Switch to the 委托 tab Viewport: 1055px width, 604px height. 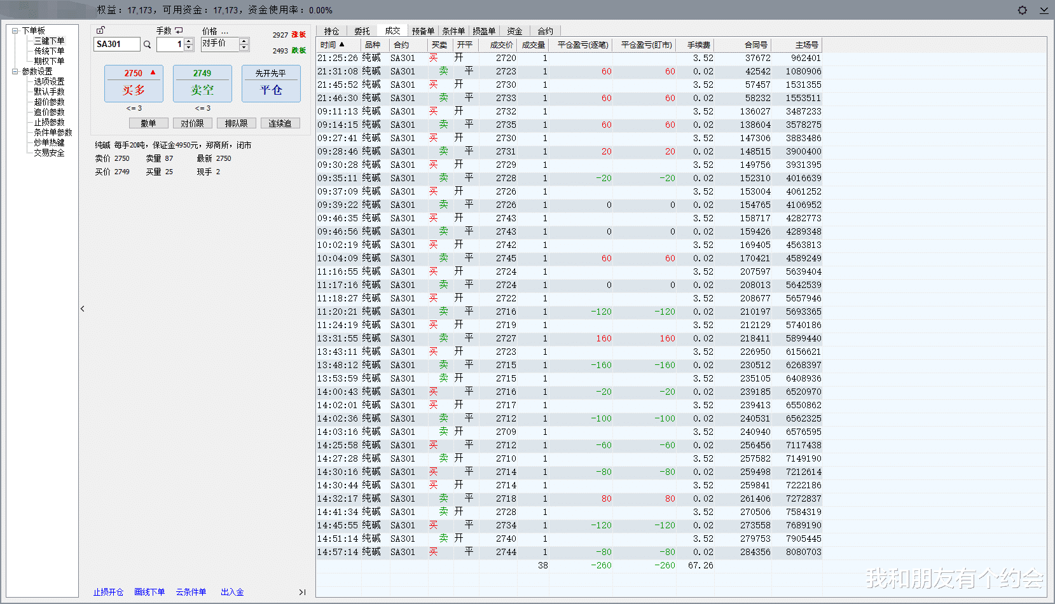362,31
